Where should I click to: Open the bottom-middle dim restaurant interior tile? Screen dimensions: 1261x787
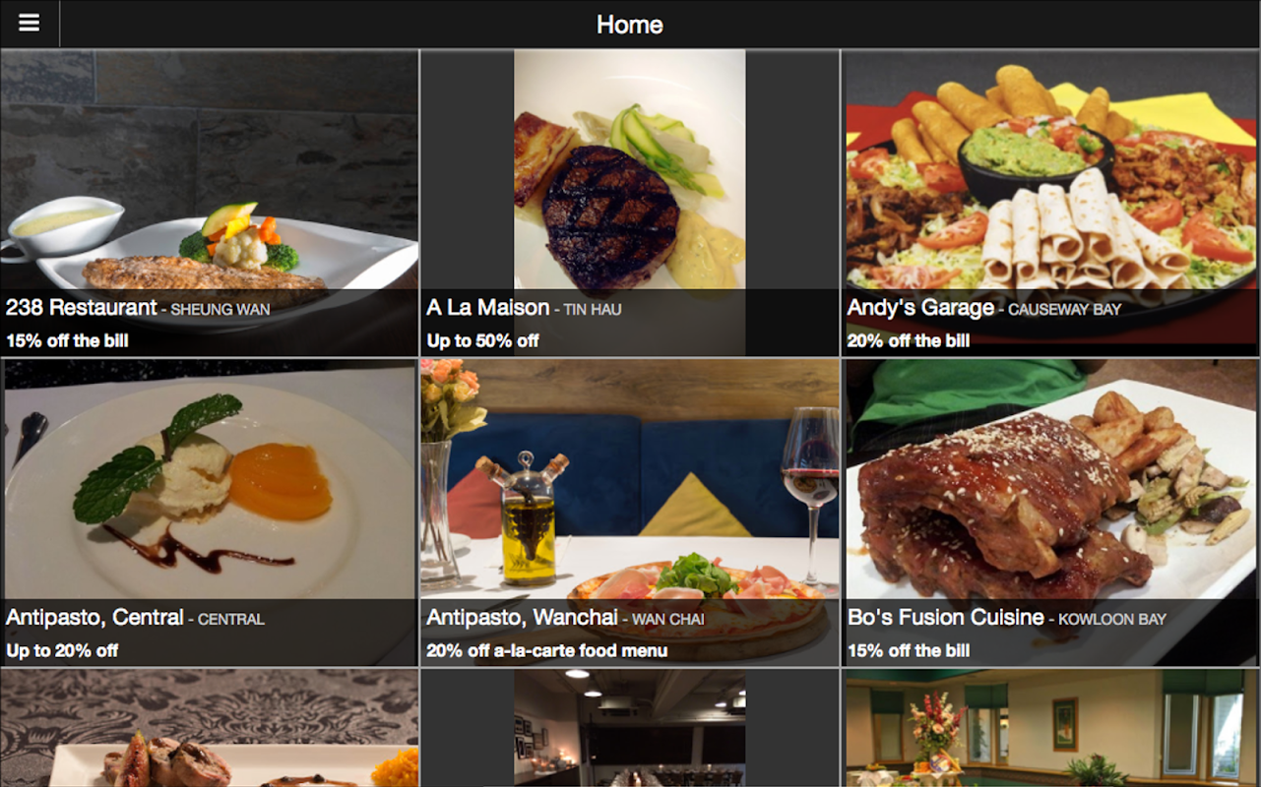point(630,728)
